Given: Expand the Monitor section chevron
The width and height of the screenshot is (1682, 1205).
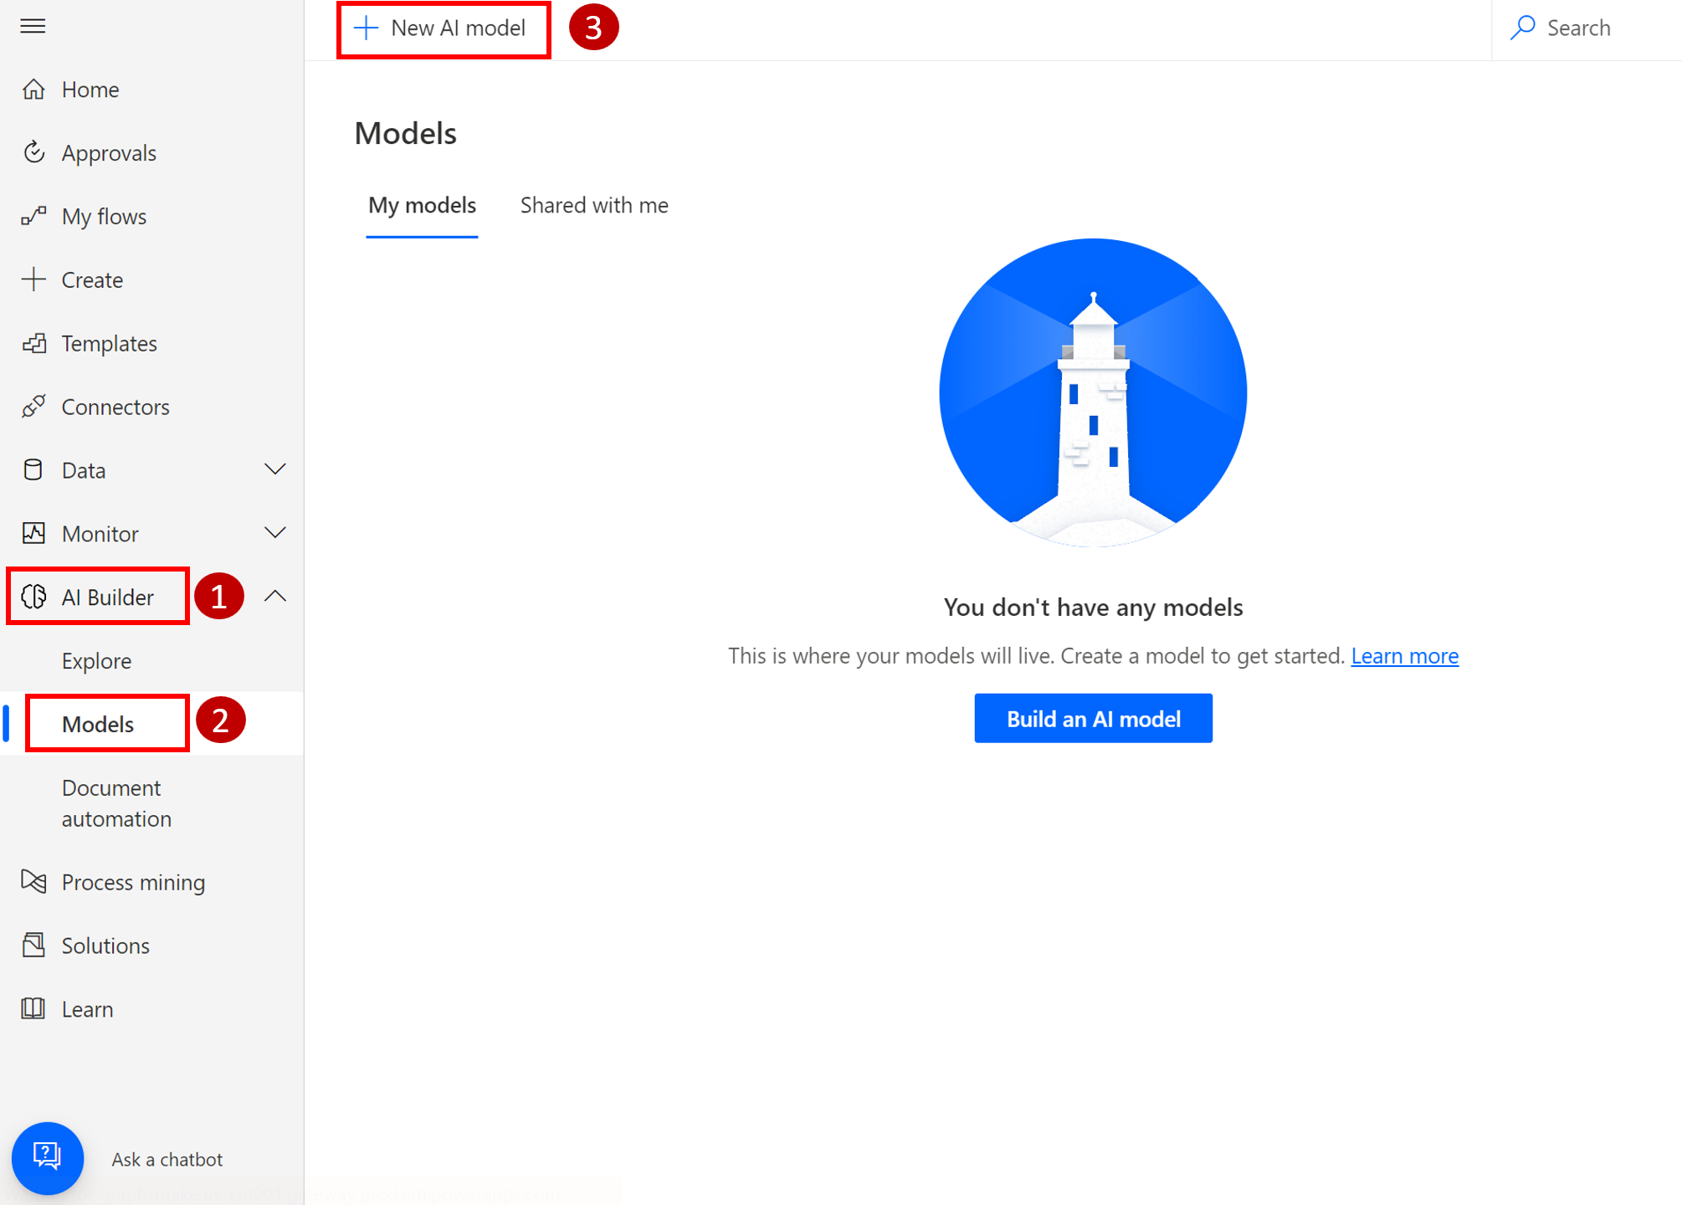Looking at the screenshot, I should point(275,533).
